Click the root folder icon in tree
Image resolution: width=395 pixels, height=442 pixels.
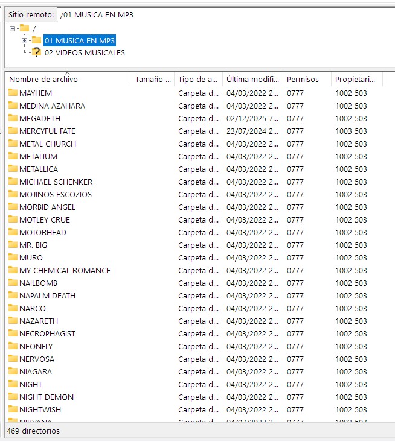(25, 28)
